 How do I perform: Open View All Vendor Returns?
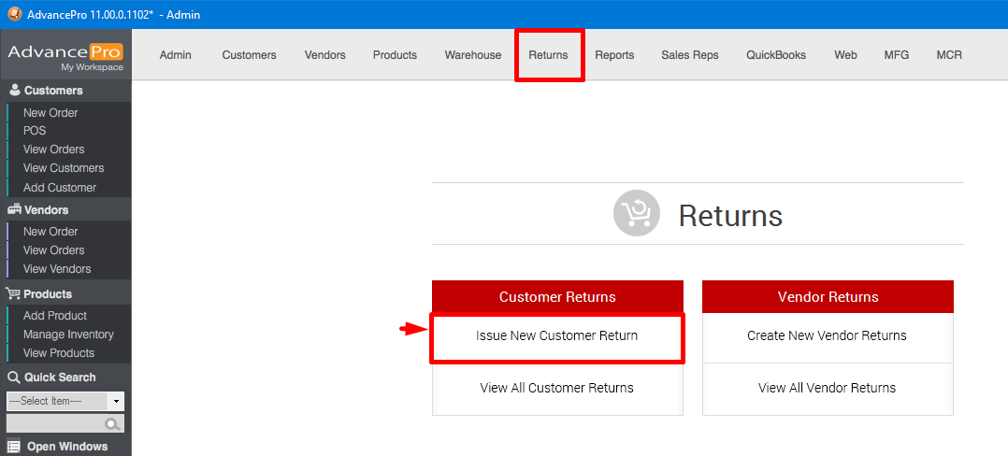[827, 388]
